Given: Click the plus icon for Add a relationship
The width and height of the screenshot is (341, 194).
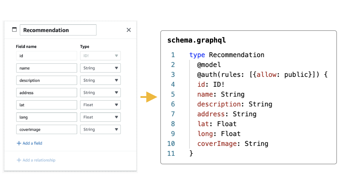Looking at the screenshot, I should tap(19, 160).
